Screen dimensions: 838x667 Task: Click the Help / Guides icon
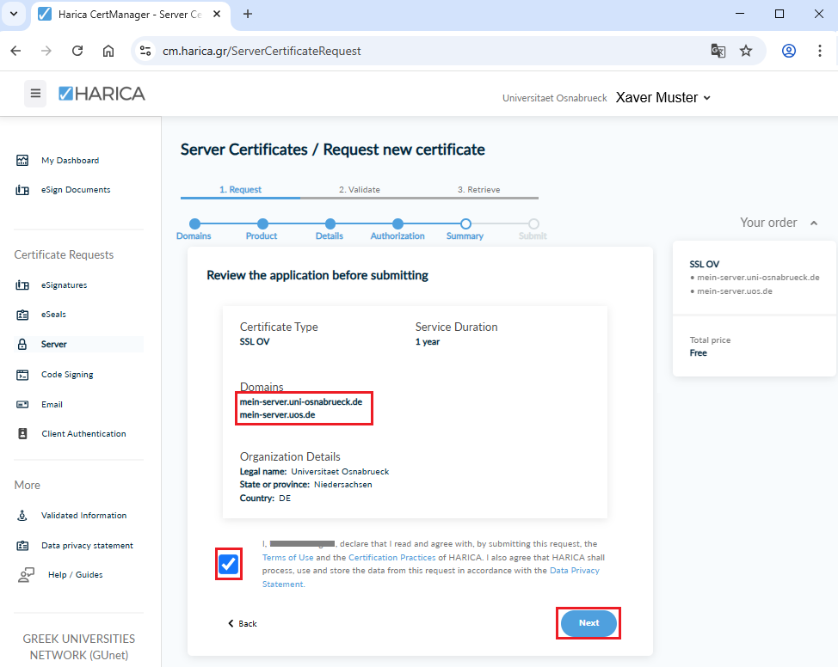tap(26, 575)
